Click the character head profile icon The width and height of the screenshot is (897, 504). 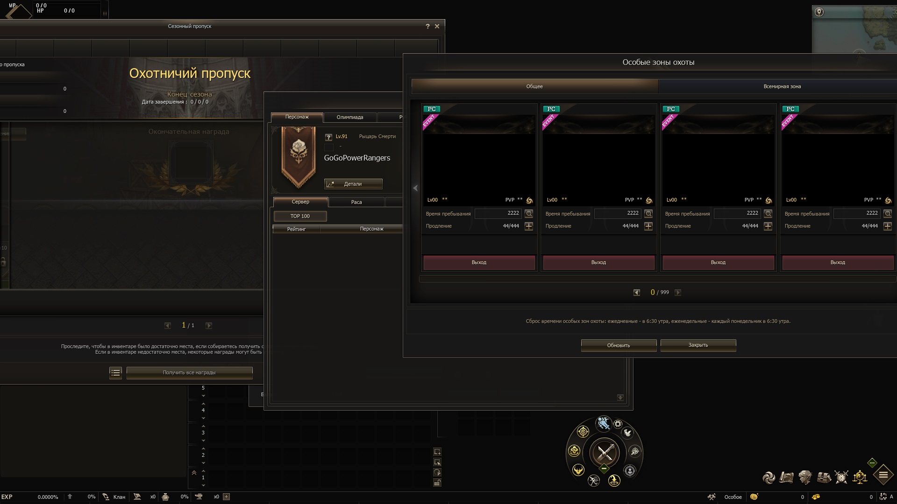click(805, 477)
